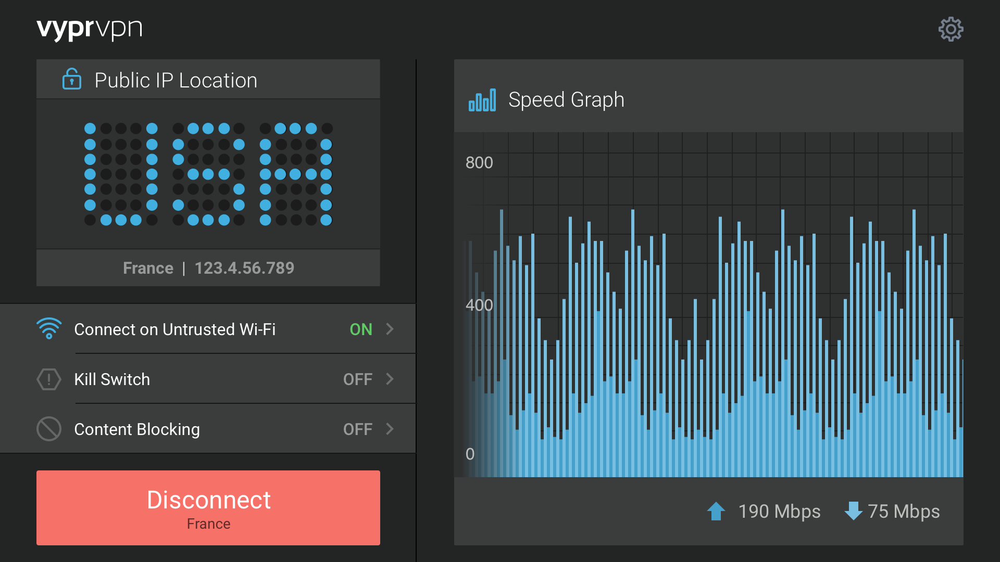
Task: Expand the Content Blocking chevron arrow
Action: [x=390, y=429]
